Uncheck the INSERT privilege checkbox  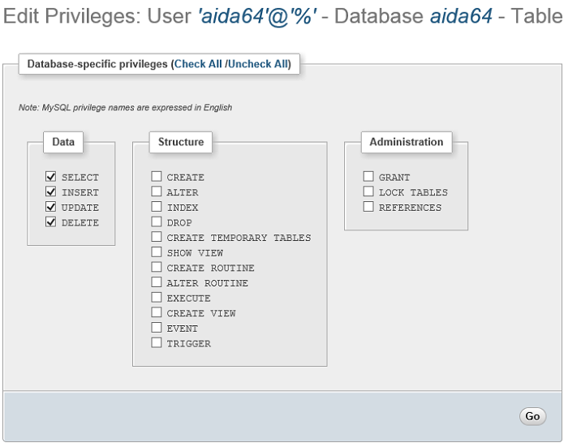click(x=51, y=192)
